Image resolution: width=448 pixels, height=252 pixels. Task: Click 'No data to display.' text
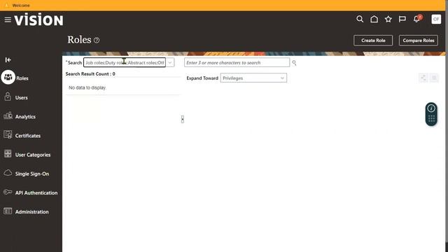pyautogui.click(x=87, y=87)
